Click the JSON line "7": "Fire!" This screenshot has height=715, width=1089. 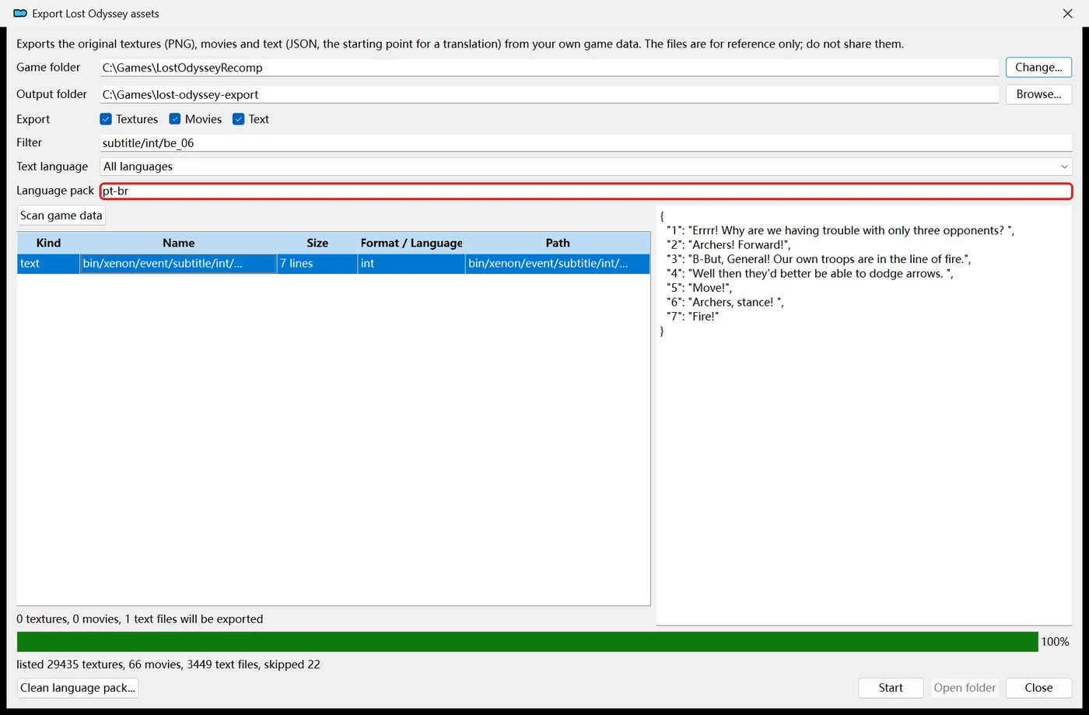[x=692, y=317]
